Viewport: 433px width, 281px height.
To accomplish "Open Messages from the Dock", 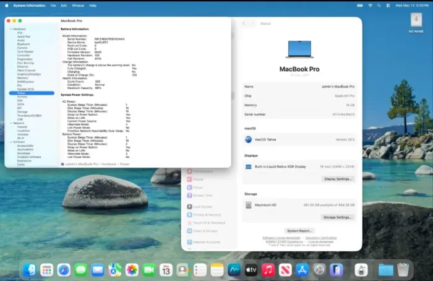I will tap(80, 270).
